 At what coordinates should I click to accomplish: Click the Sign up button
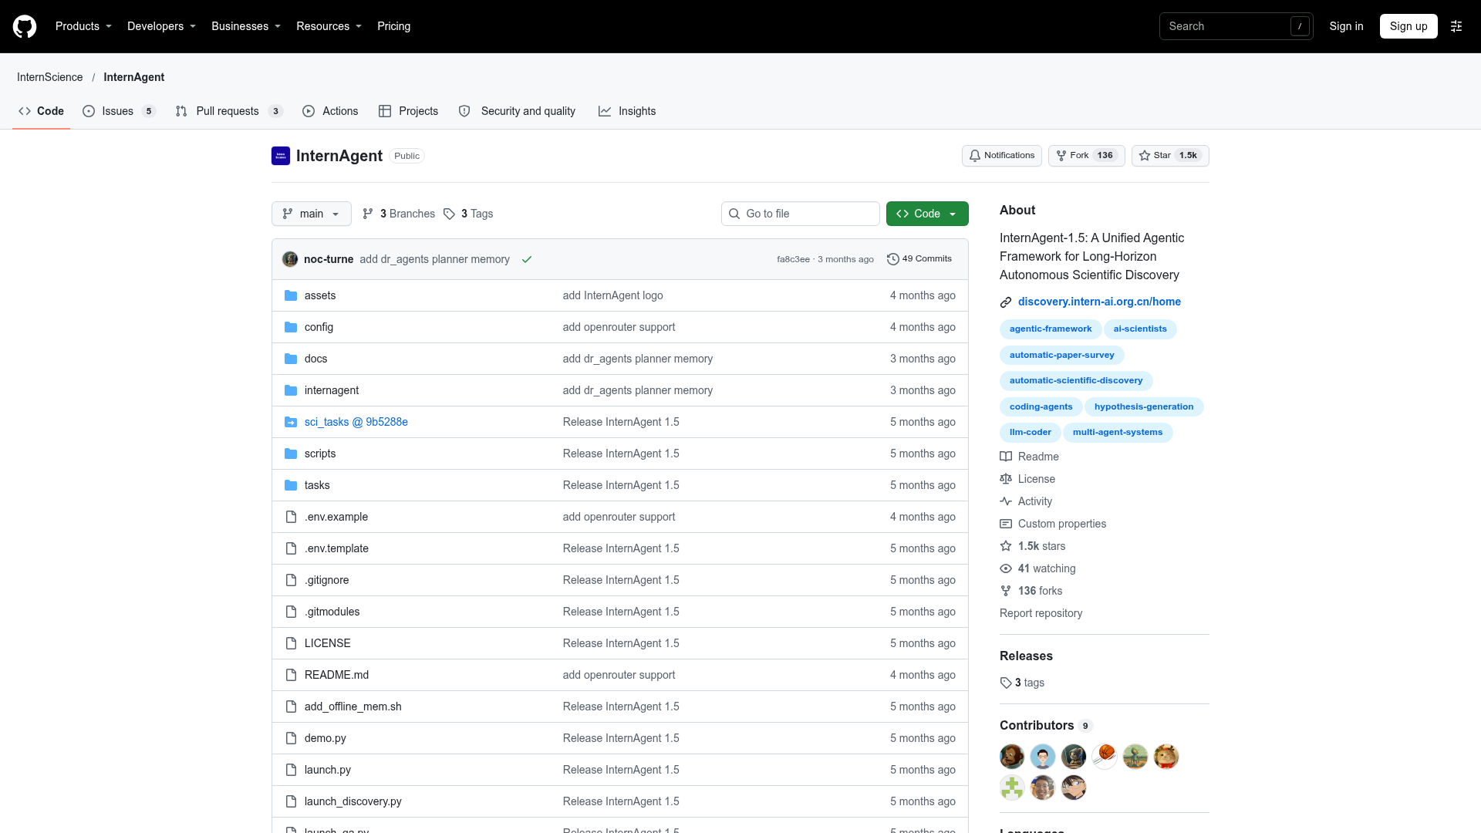[1408, 26]
